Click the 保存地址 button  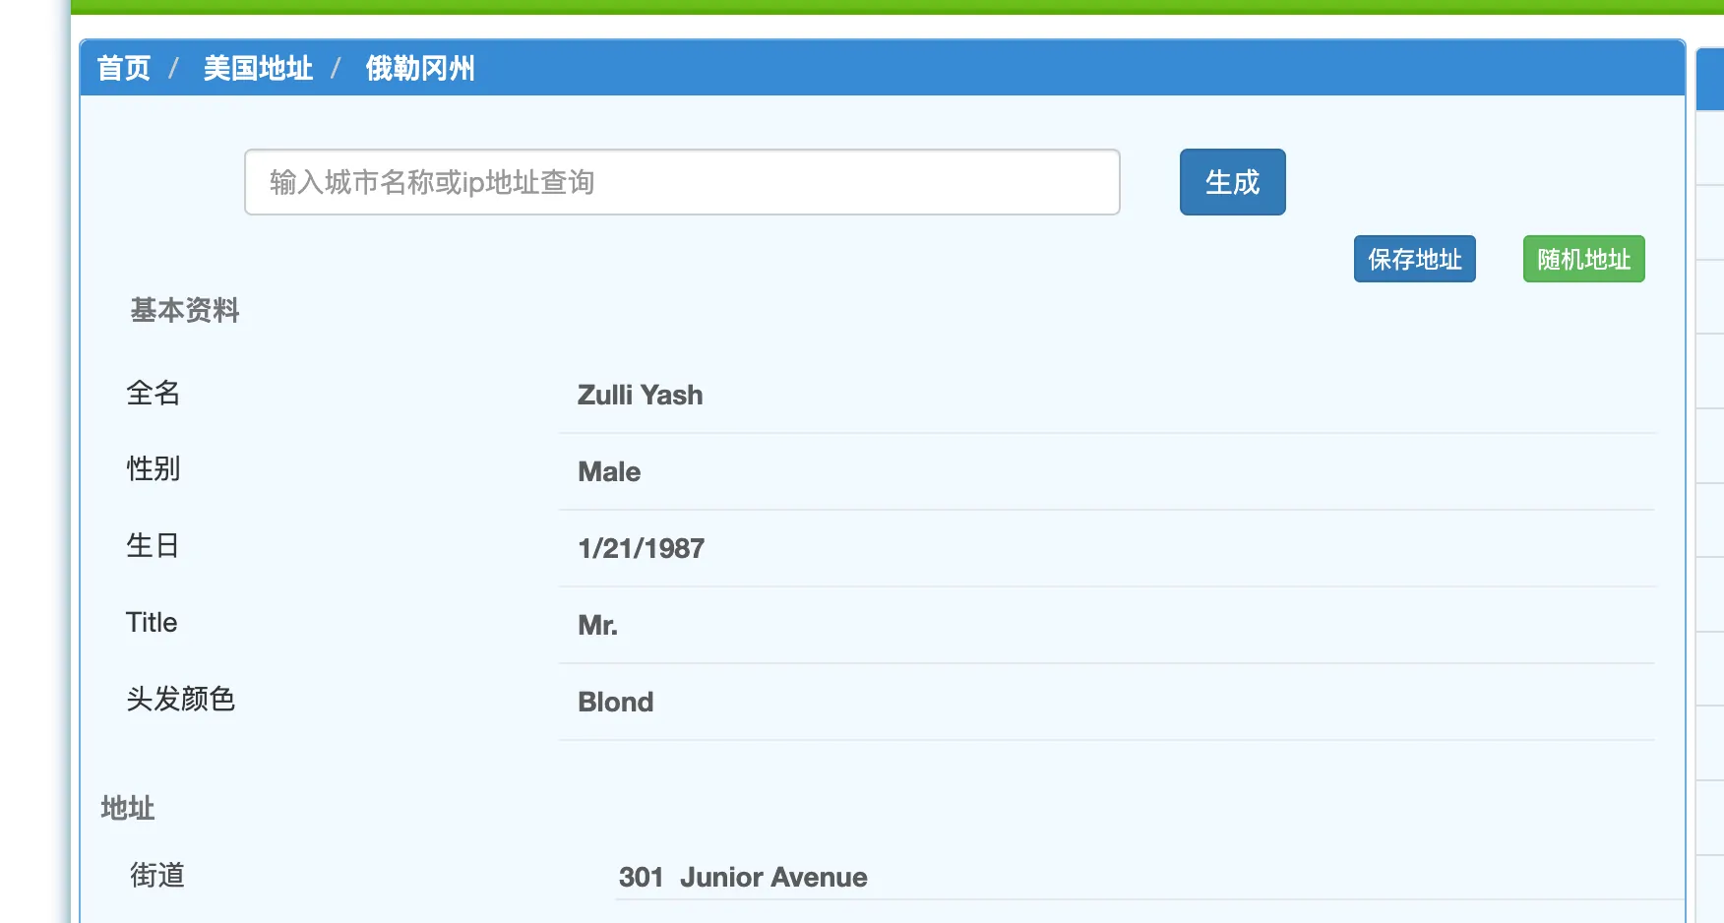coord(1414,259)
